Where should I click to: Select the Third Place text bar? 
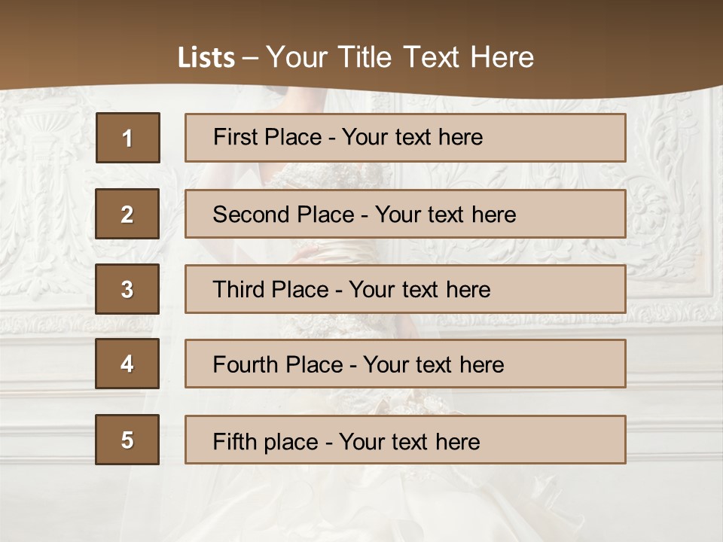[x=405, y=289]
